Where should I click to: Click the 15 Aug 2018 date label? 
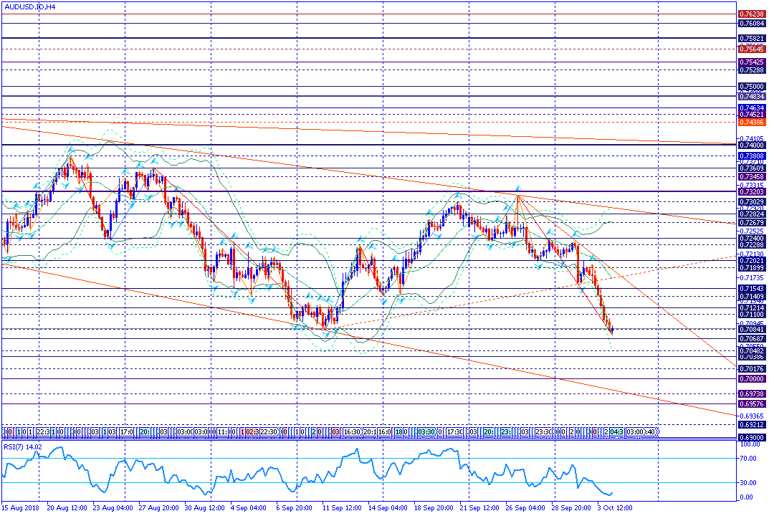pyautogui.click(x=19, y=507)
